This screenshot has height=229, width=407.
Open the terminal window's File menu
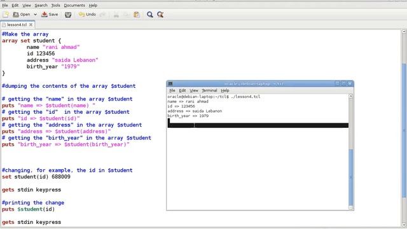tap(172, 90)
